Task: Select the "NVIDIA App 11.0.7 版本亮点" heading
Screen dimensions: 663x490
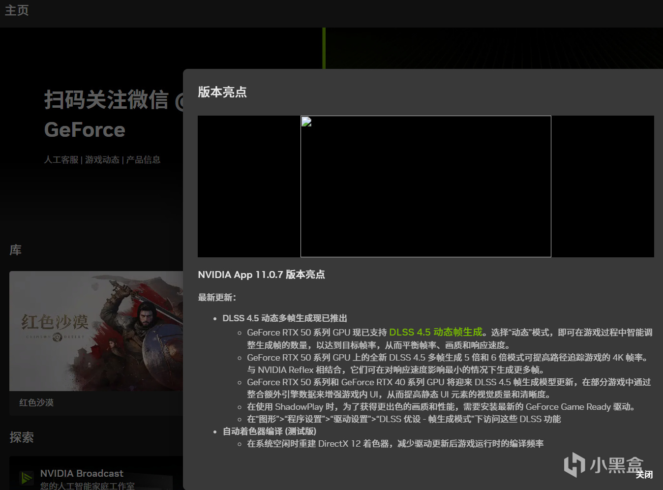Action: point(261,275)
